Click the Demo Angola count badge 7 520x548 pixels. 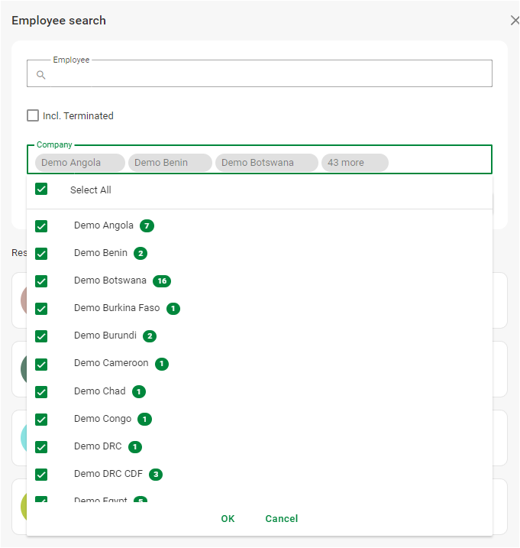click(x=147, y=226)
